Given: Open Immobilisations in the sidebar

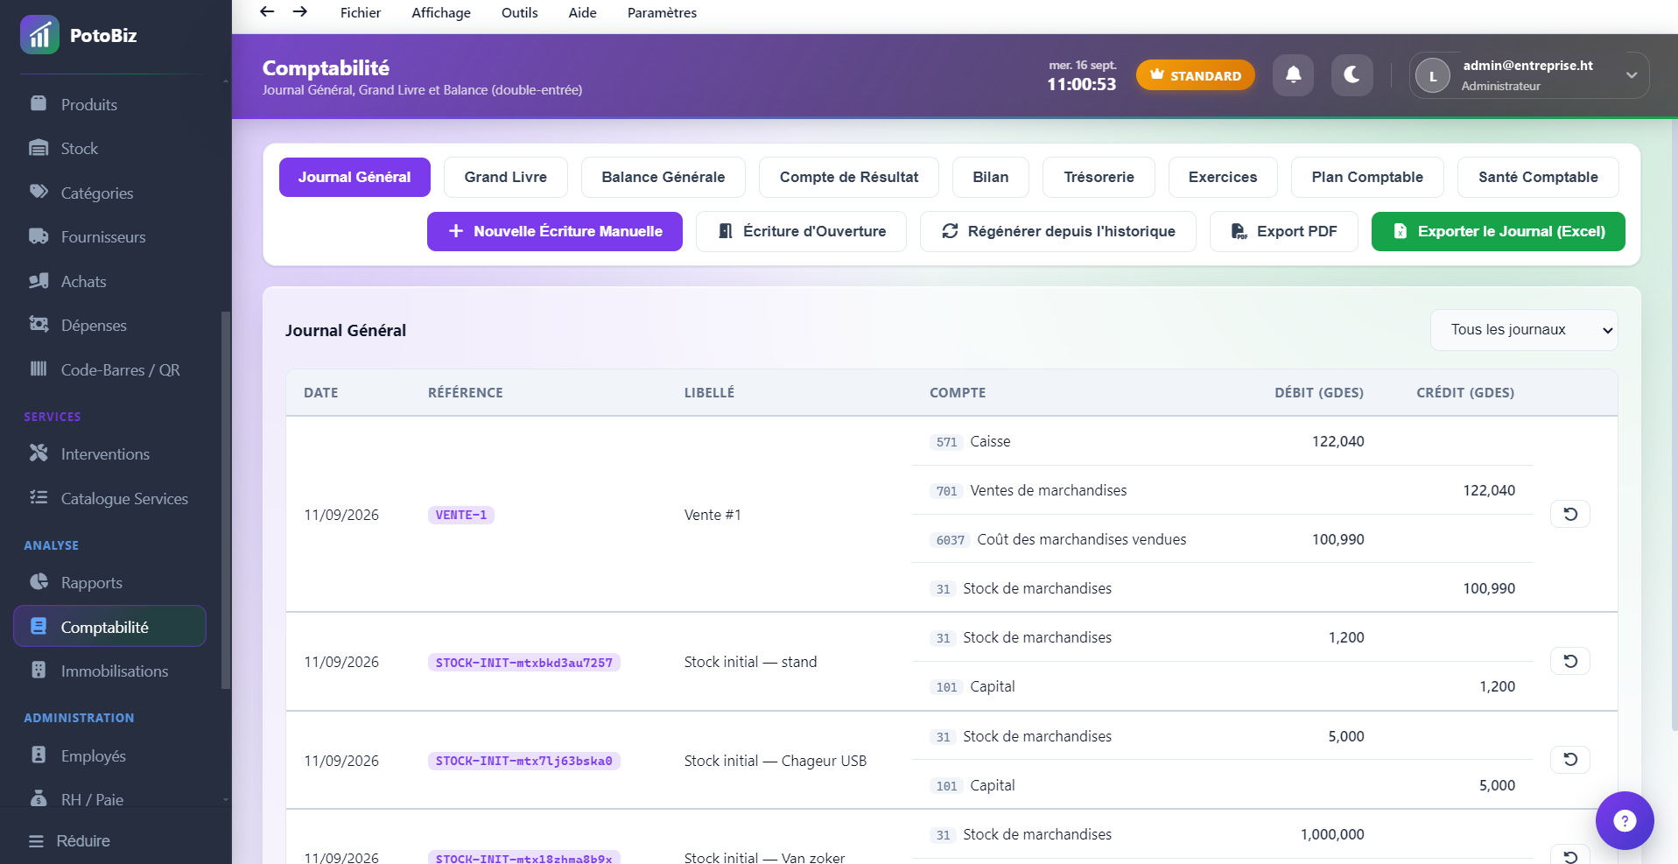Looking at the screenshot, I should pyautogui.click(x=109, y=671).
